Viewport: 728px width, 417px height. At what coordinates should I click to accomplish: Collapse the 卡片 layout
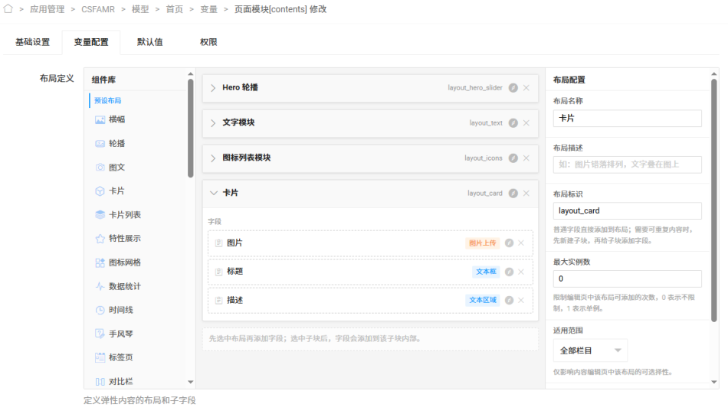point(214,193)
